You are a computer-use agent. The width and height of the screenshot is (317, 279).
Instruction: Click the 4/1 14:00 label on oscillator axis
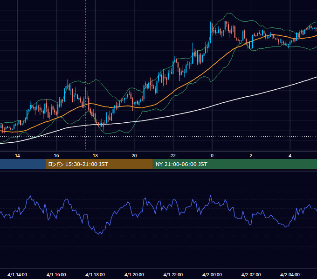point(17,274)
